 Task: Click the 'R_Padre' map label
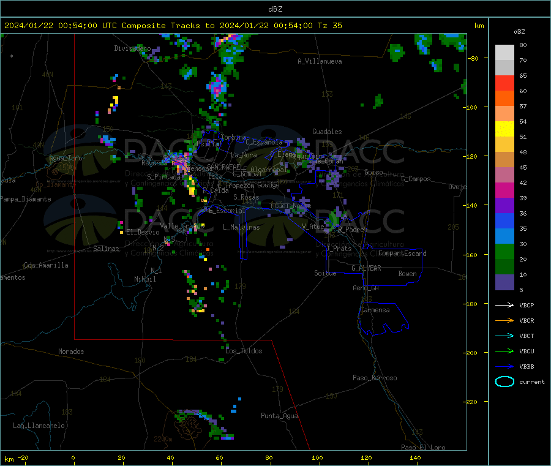point(351,230)
